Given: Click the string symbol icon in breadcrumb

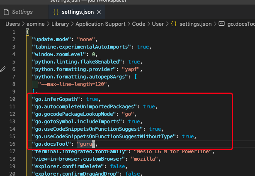Looking at the screenshot, I should (221, 24).
